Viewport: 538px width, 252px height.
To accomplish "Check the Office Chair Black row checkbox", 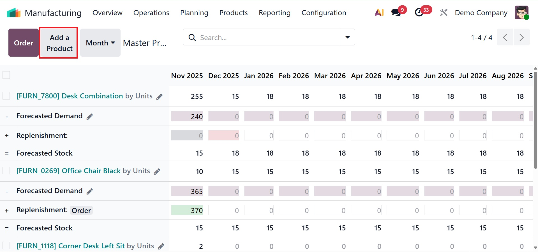I will pyautogui.click(x=6, y=171).
